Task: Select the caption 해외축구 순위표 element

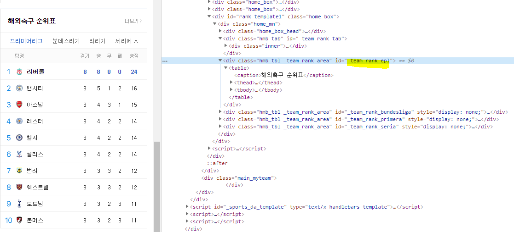Action: tap(283, 75)
